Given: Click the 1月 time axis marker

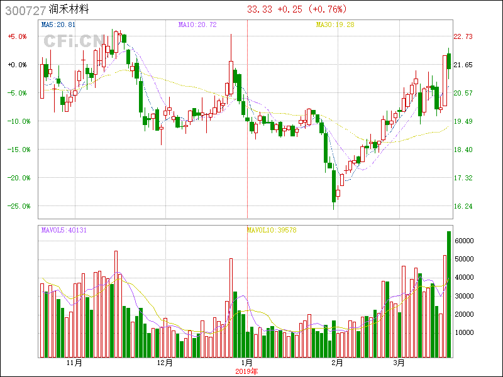Looking at the screenshot, I should click(247, 363).
